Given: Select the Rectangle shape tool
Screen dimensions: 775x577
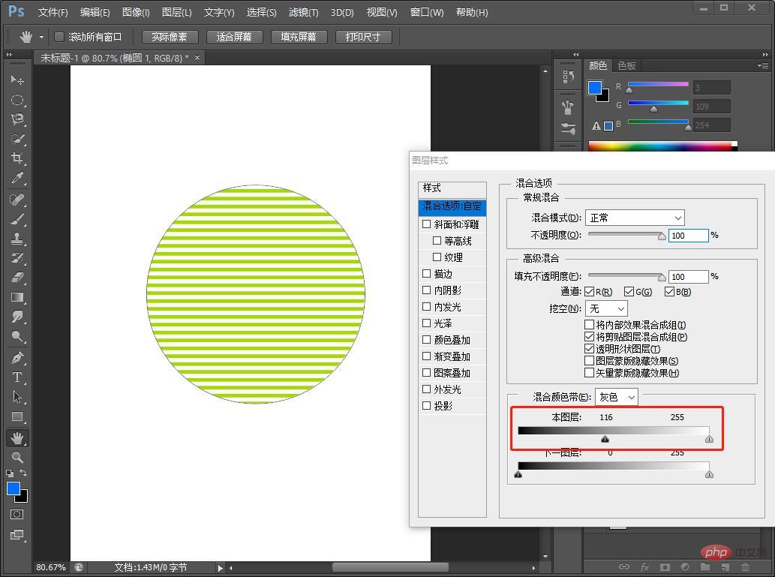Looking at the screenshot, I should [x=17, y=416].
